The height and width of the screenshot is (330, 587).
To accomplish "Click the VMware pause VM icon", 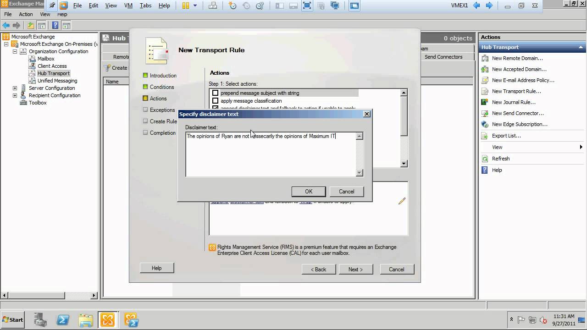I will coord(186,5).
